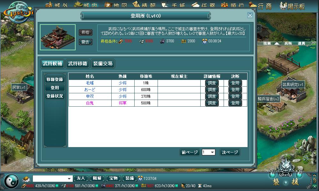This screenshot has height=191, width=319.
Task: Click the food cost icon beside 2300
Action: (x=183, y=41)
